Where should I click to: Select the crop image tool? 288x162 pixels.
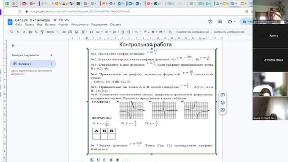[x=170, y=32]
